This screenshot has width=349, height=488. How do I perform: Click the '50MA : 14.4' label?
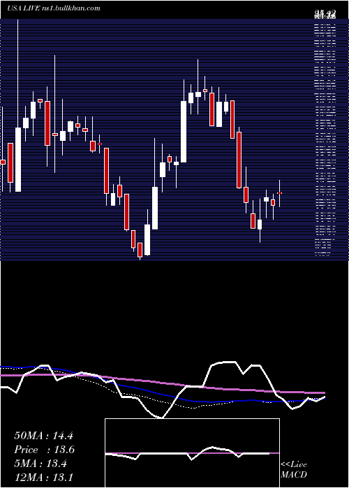point(43,436)
